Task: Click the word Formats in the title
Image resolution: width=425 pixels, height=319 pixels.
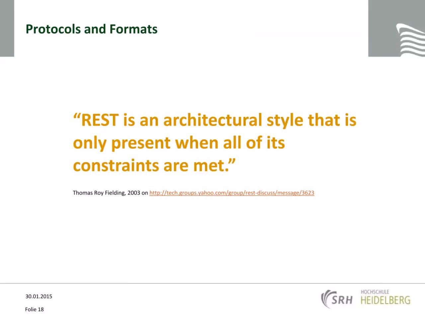Action: 133,29
